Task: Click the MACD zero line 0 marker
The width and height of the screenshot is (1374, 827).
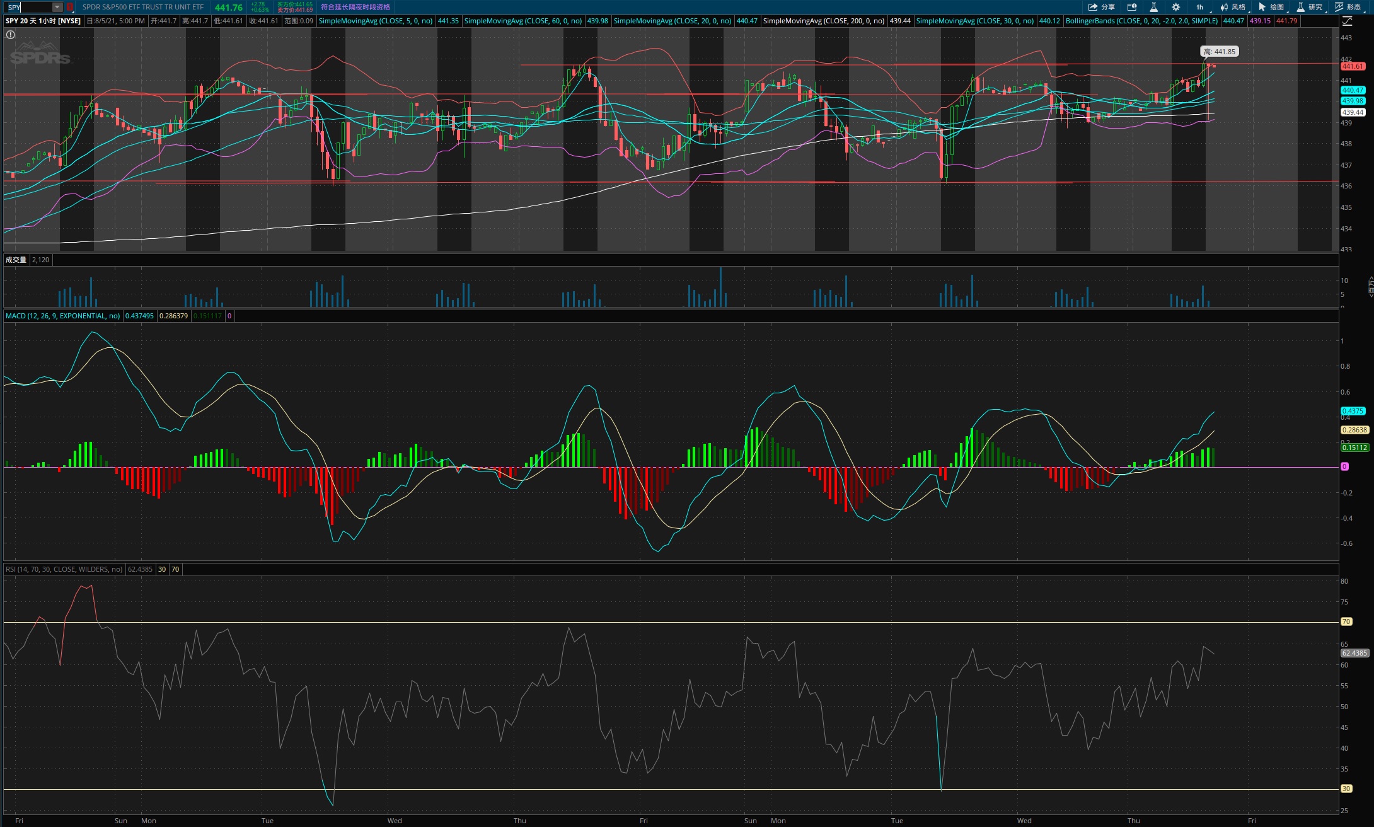Action: (1344, 466)
